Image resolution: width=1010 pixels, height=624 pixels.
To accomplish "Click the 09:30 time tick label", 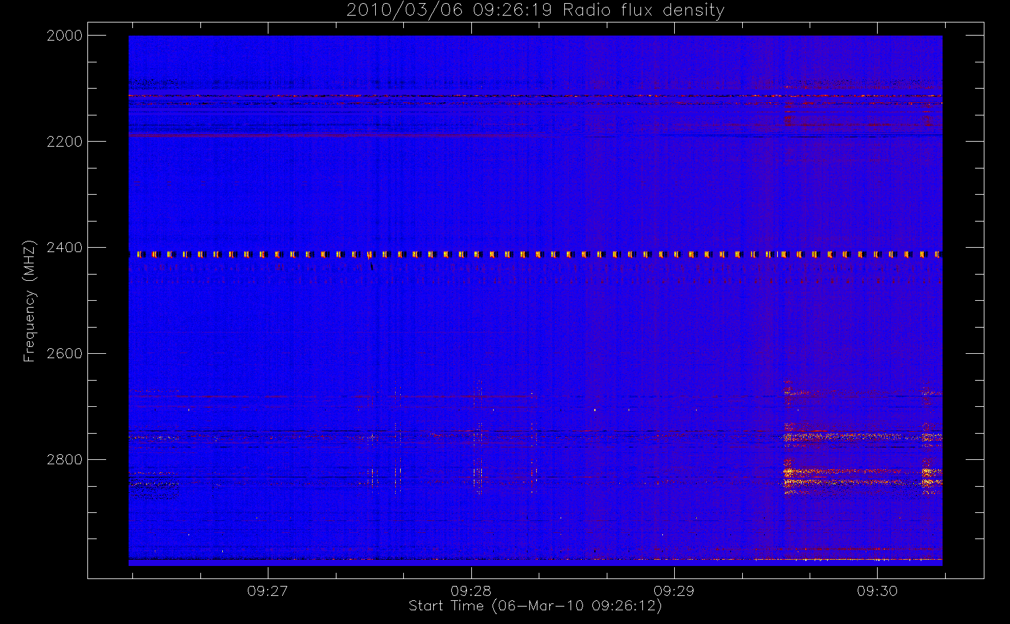I will (x=877, y=591).
